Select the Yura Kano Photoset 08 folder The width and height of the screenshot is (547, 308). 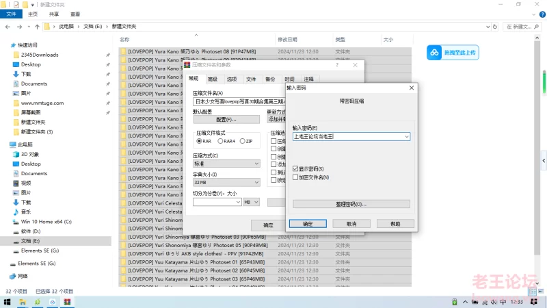pyautogui.click(x=192, y=51)
